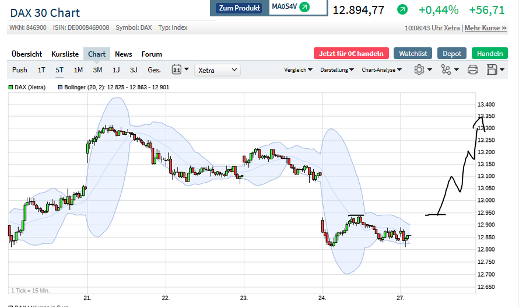Click green arrow icon beside MA0S4V

[x=304, y=6]
